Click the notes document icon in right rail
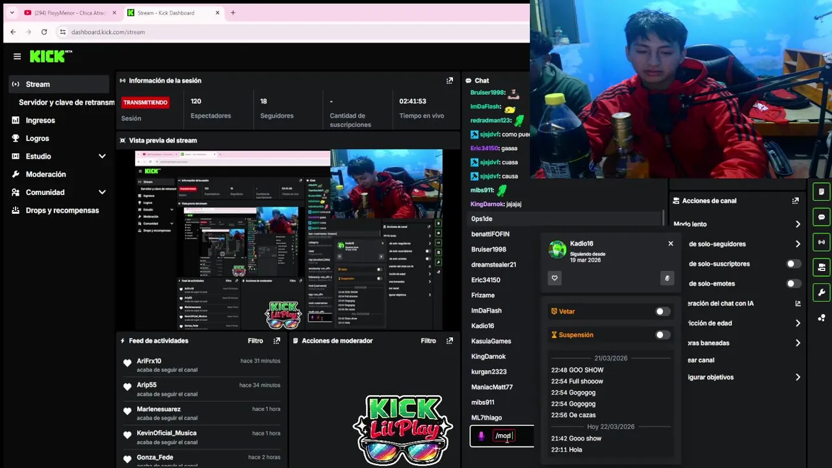Image resolution: width=832 pixels, height=468 pixels. (x=822, y=192)
